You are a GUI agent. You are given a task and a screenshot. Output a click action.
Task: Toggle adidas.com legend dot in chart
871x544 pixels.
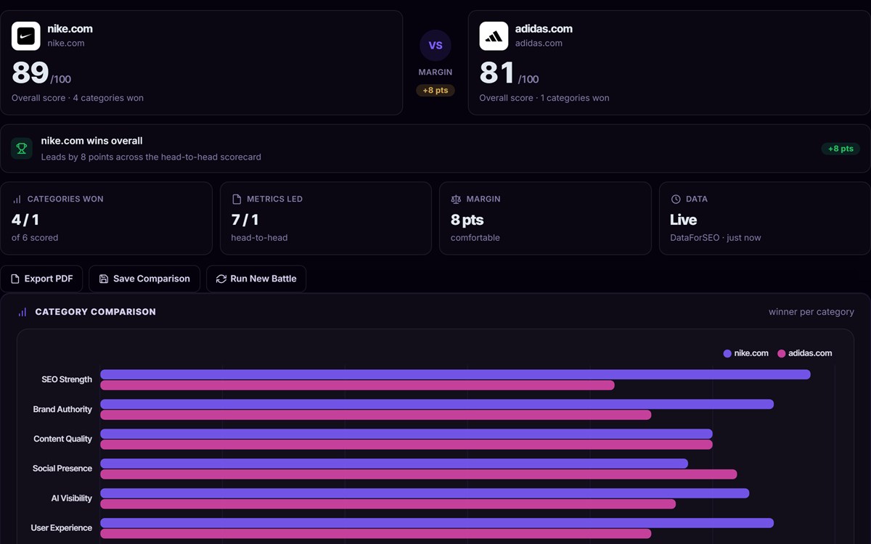(x=782, y=353)
